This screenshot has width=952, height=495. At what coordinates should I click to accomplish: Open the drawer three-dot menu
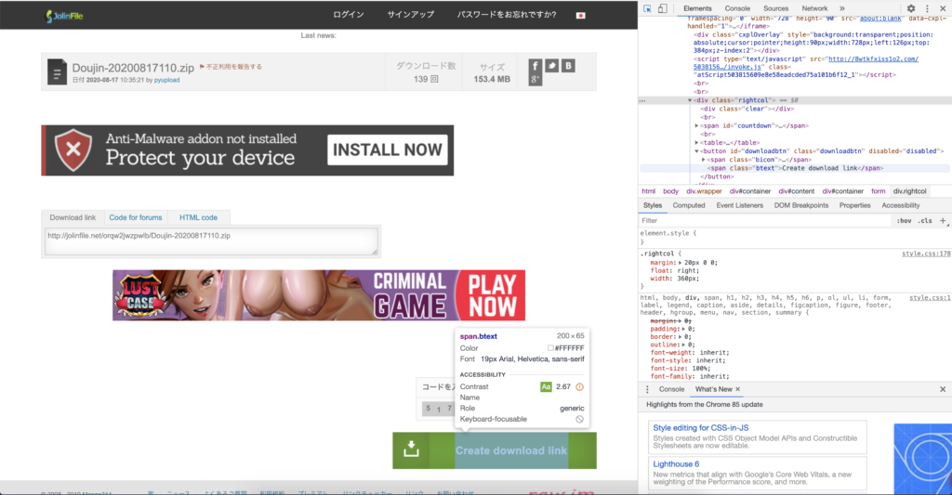pos(647,389)
